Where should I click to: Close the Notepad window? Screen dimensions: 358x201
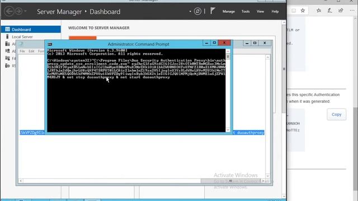265,43
